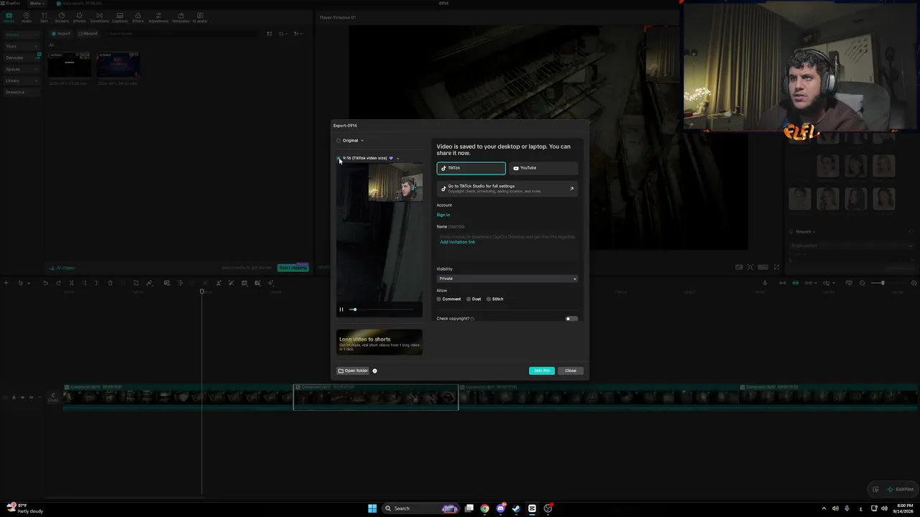The image size is (920, 517).
Task: Open the Transitions panel in top toolbar
Action: click(99, 17)
